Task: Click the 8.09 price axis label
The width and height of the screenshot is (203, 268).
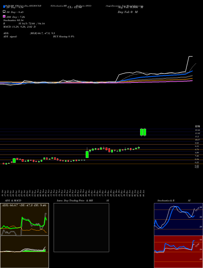Action: pos(197,152)
